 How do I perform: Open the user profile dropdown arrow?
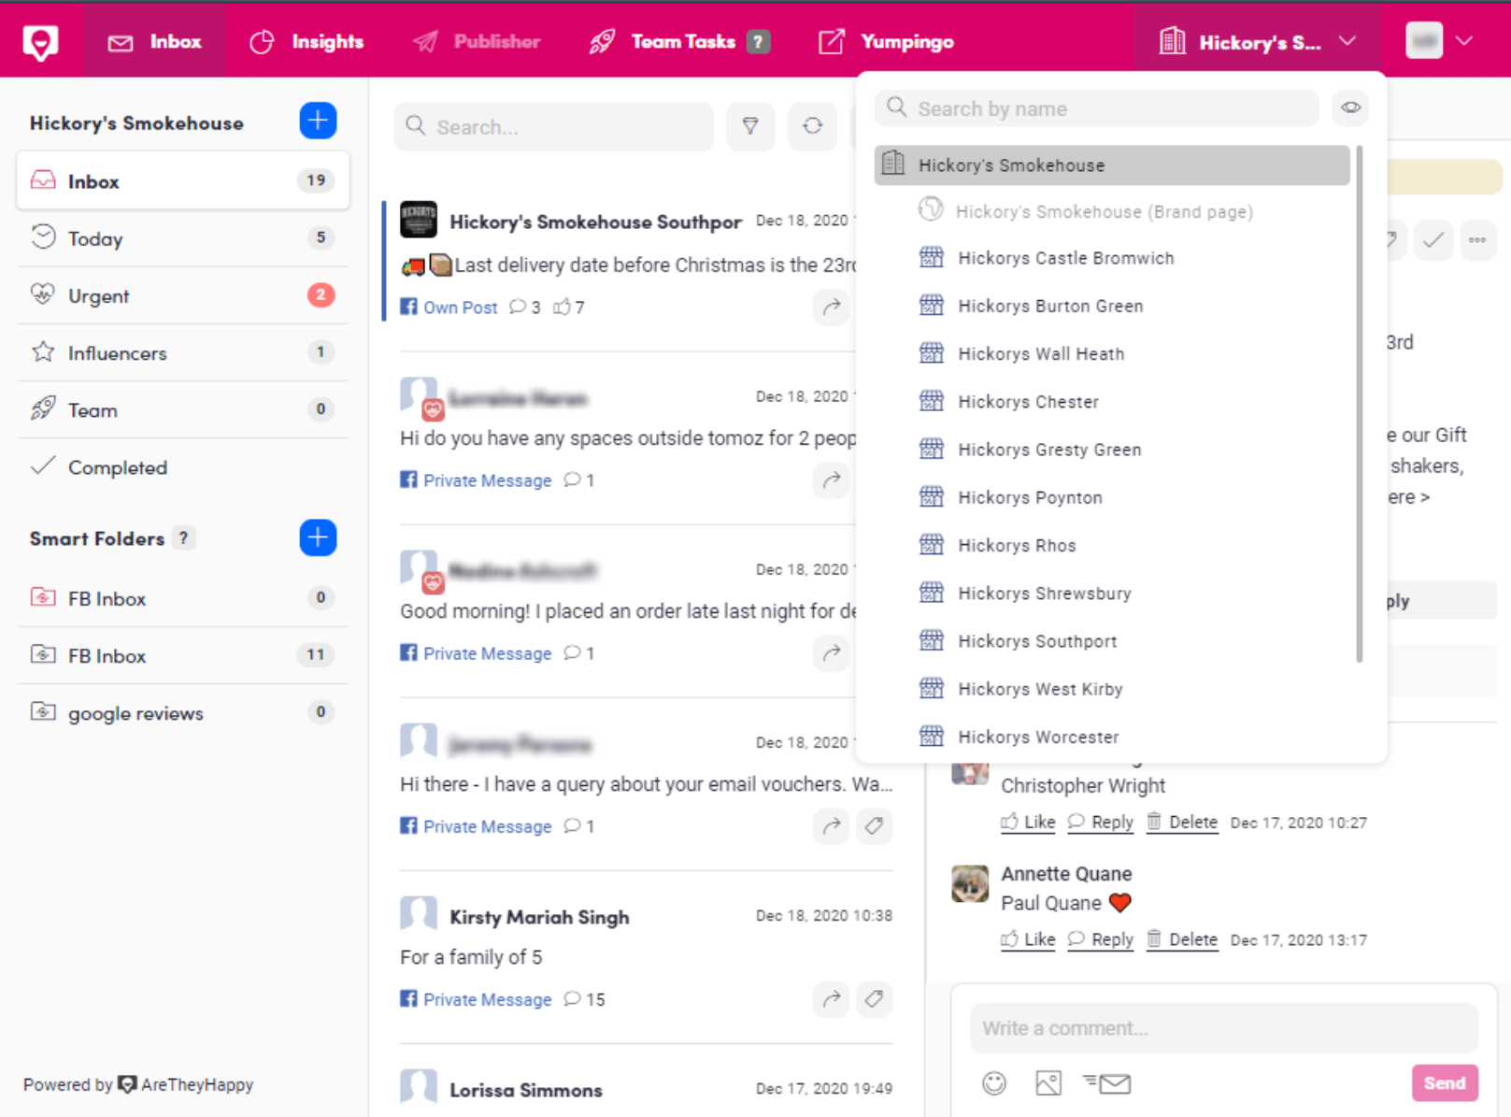point(1464,41)
